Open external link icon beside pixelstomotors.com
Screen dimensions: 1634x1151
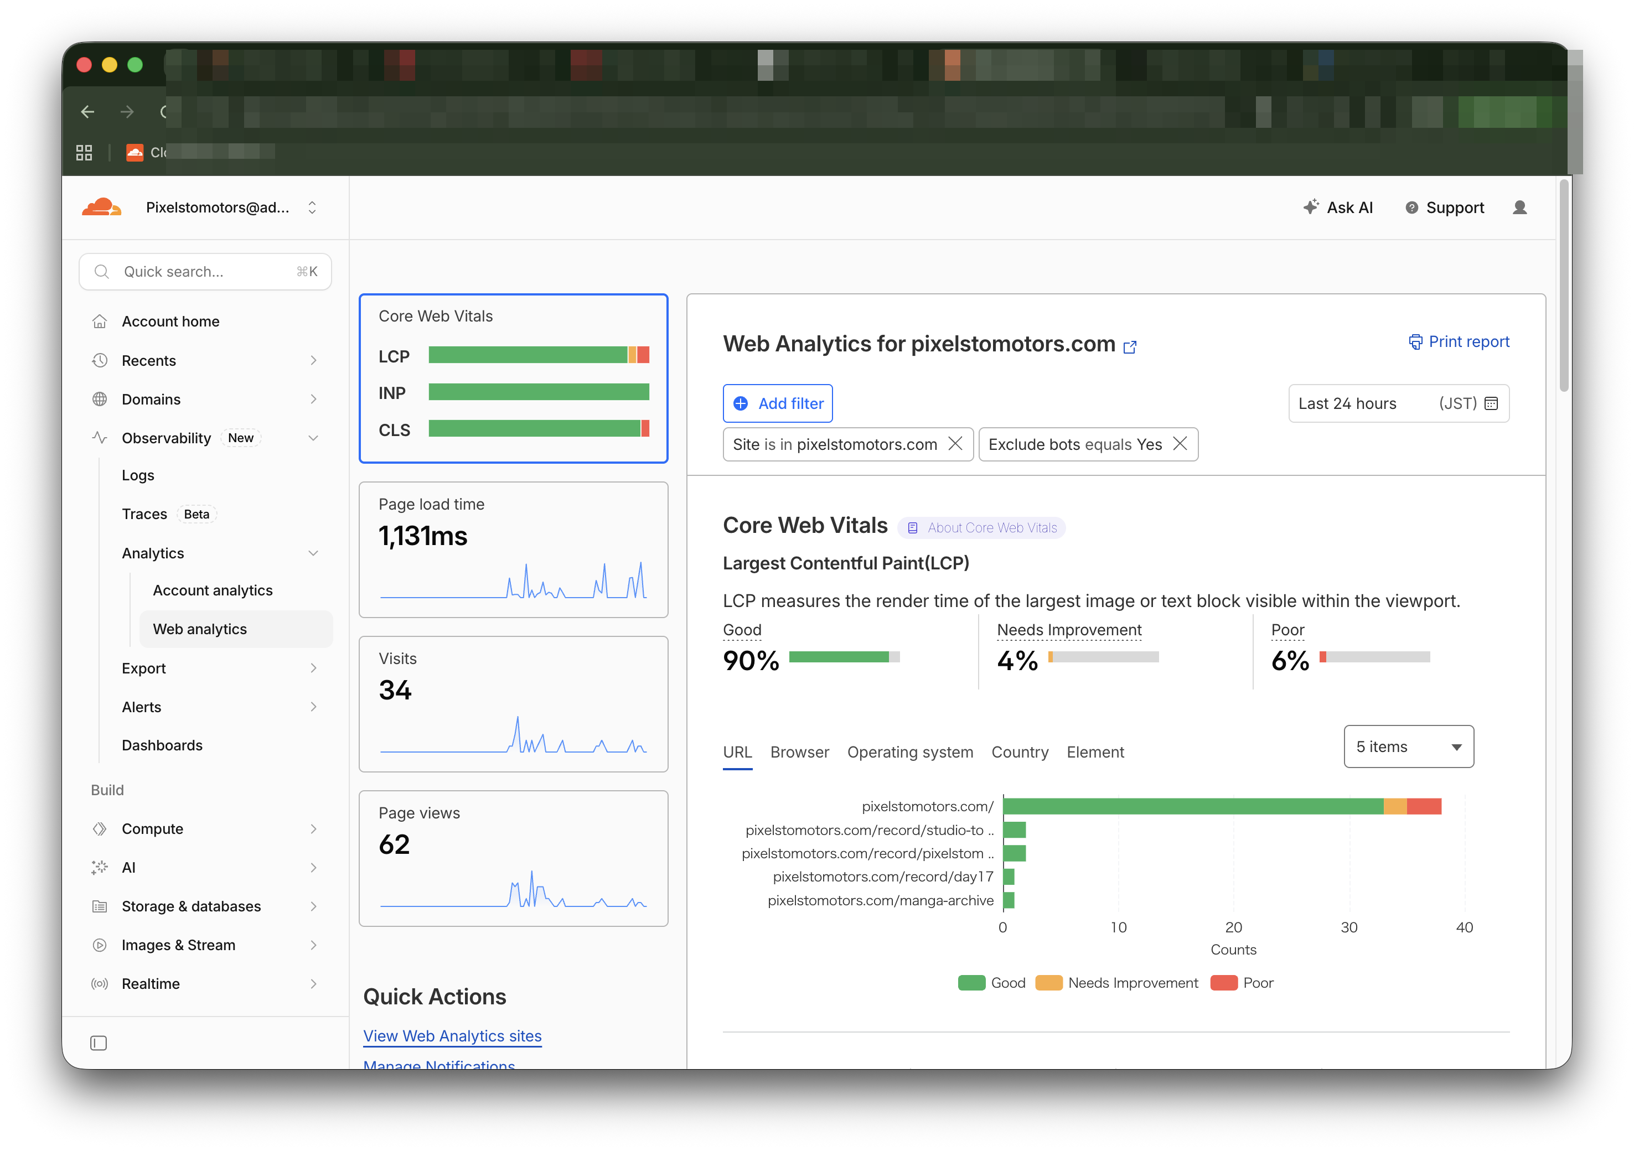click(1129, 347)
